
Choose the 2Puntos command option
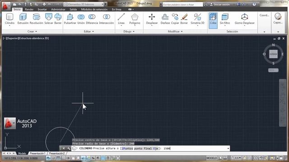pos(127,148)
